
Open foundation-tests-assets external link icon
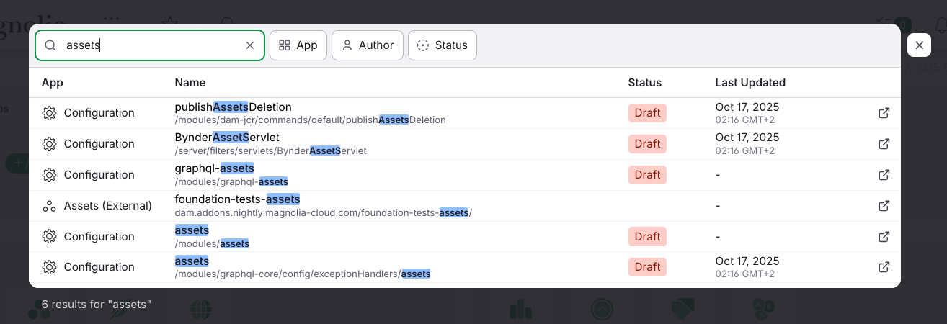884,206
